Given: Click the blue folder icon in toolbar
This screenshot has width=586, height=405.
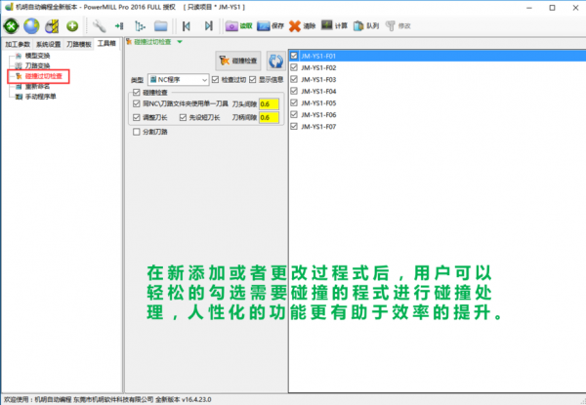Looking at the screenshot, I should click(162, 24).
